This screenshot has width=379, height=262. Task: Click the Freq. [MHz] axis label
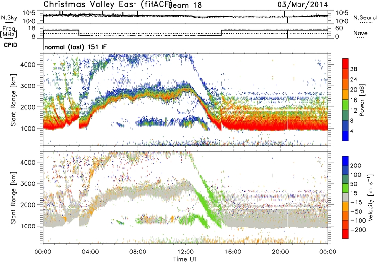(9, 32)
